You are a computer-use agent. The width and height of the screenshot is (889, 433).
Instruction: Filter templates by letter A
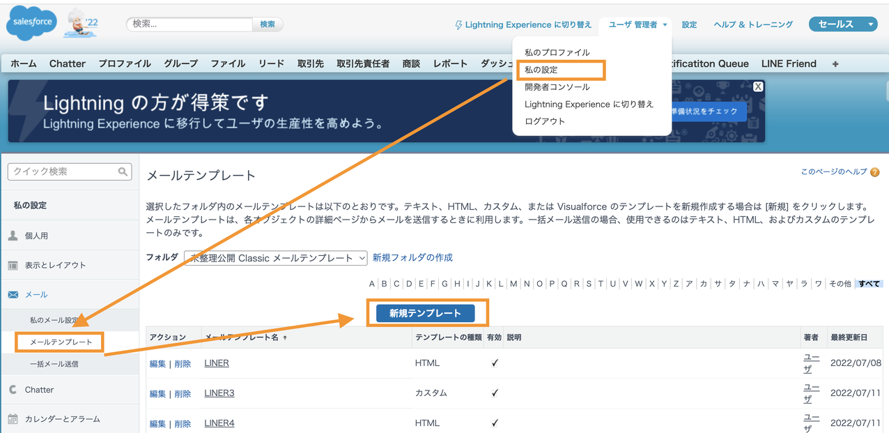coord(372,284)
